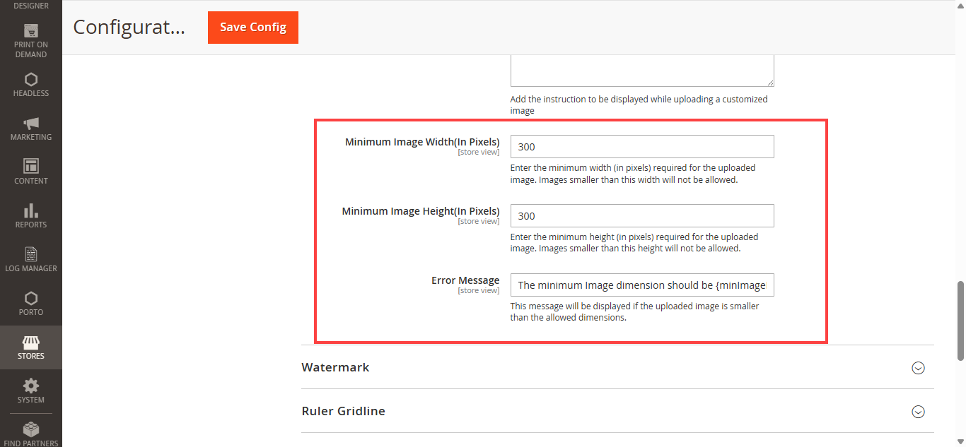966x447 pixels.
Task: Open the Find Partners icon
Action: click(x=31, y=429)
